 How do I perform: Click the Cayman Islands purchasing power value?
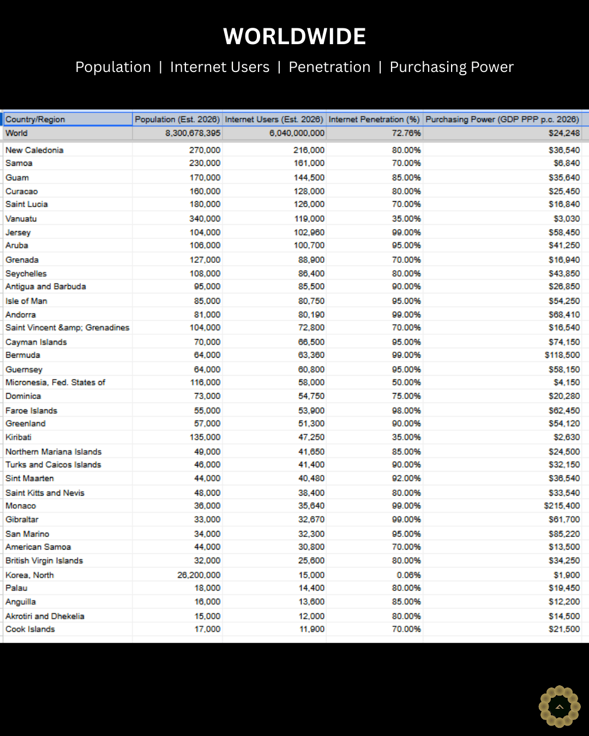(x=564, y=342)
